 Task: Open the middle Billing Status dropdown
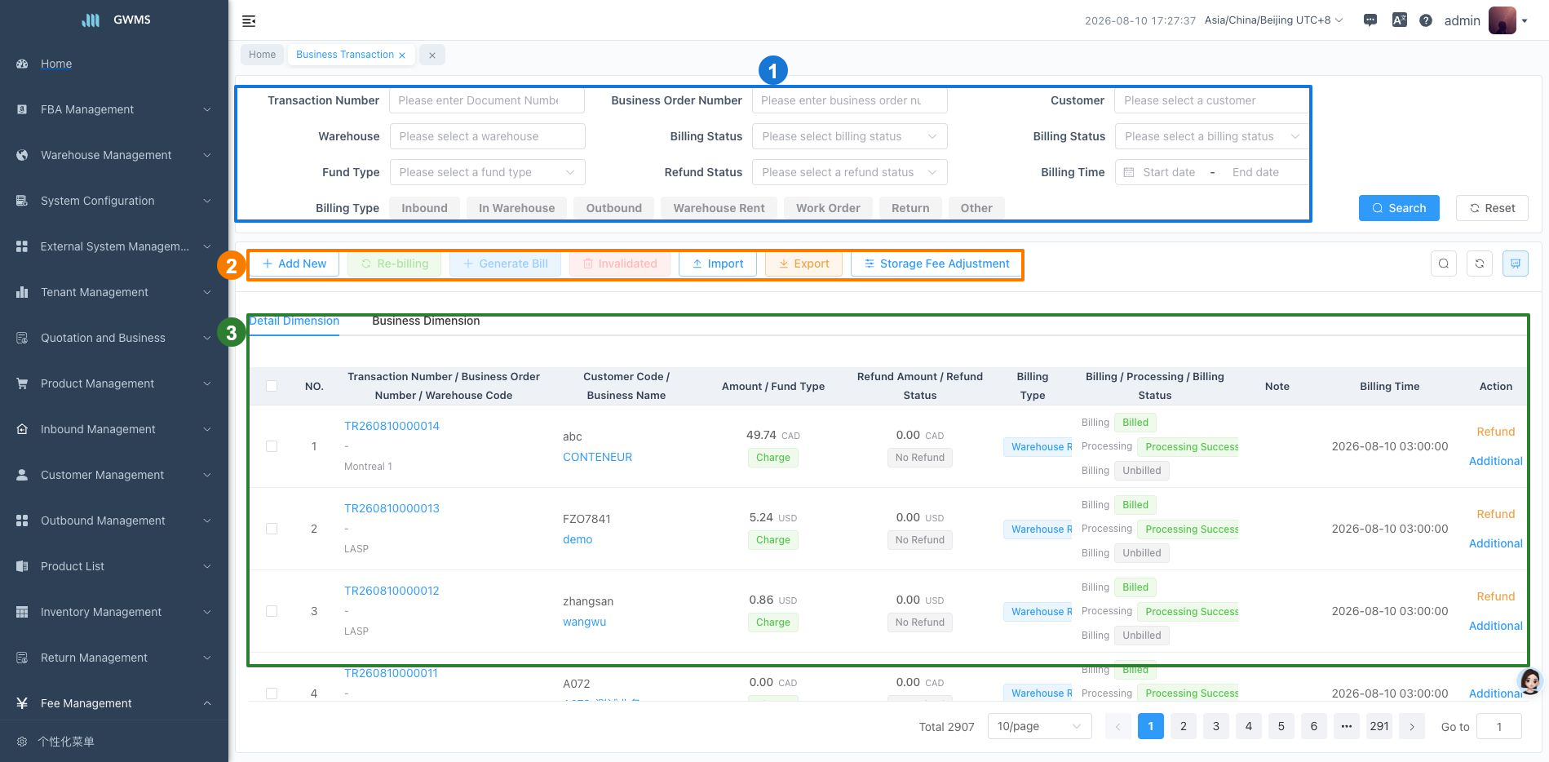849,136
